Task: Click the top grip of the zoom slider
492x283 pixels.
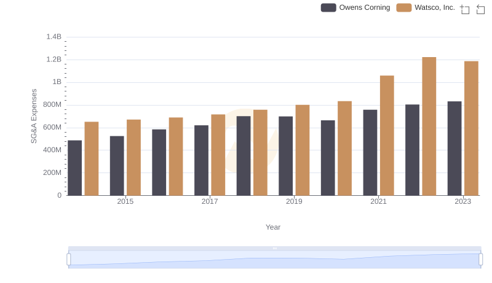Action: (x=274, y=248)
